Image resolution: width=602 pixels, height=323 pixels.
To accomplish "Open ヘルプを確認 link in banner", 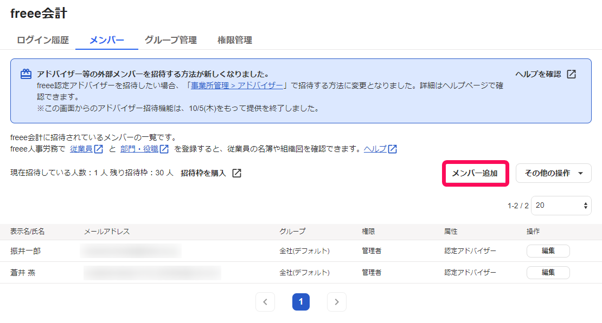I will (538, 74).
